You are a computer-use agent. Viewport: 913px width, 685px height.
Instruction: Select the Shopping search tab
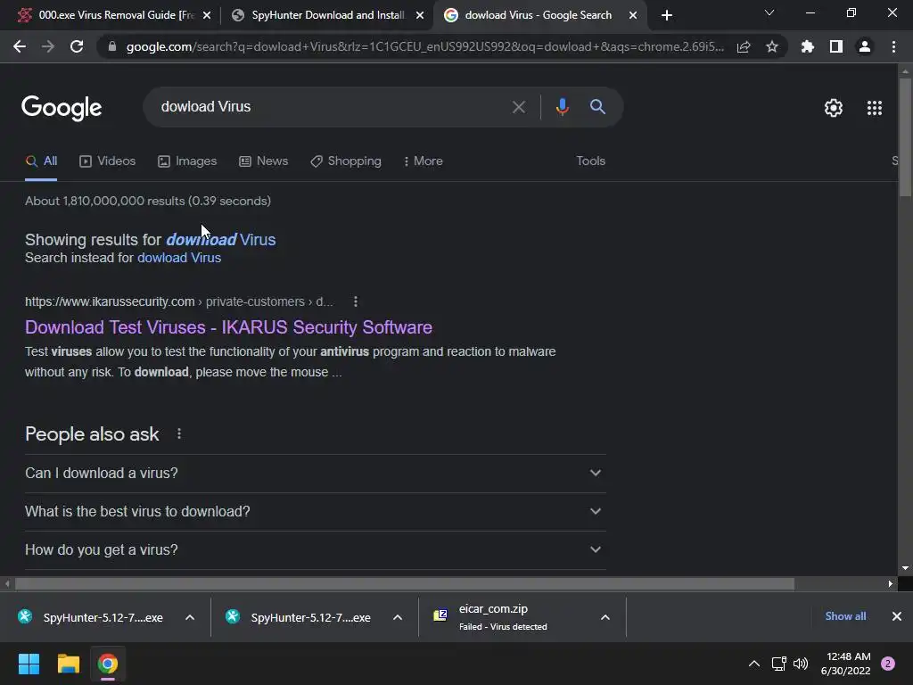tap(346, 161)
